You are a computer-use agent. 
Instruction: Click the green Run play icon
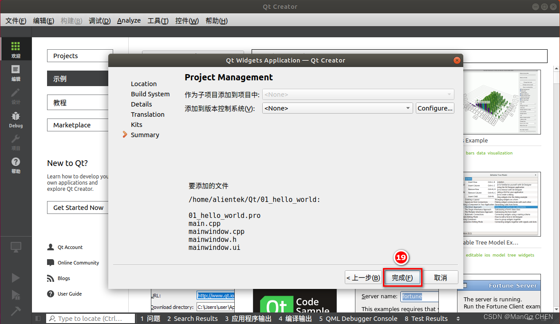coord(16,278)
